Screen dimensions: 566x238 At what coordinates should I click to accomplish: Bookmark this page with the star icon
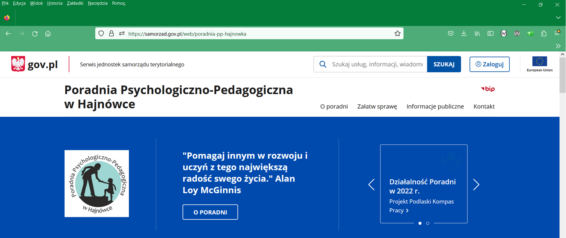point(397,33)
